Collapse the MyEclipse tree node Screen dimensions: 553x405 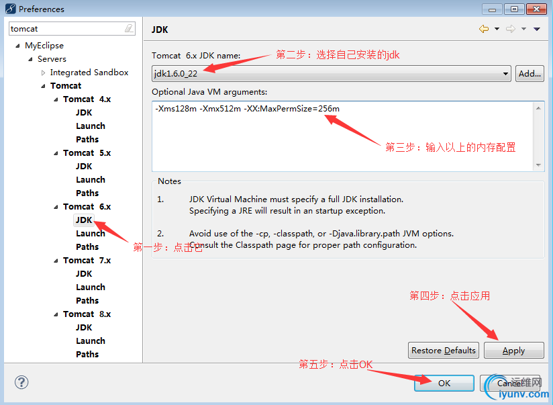coord(17,46)
